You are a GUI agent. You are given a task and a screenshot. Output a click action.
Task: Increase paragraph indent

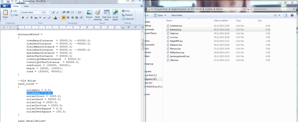[x=68, y=12]
